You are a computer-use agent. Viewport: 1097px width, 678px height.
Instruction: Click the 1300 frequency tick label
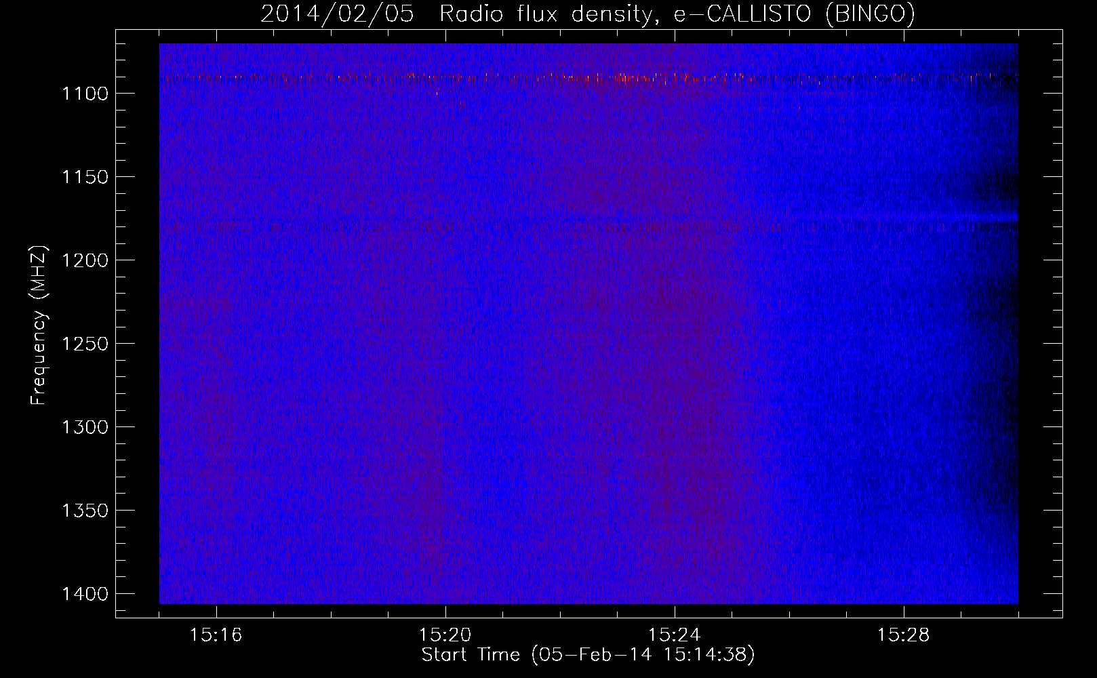click(85, 427)
